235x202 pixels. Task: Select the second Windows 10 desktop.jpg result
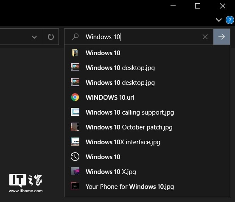[147, 83]
